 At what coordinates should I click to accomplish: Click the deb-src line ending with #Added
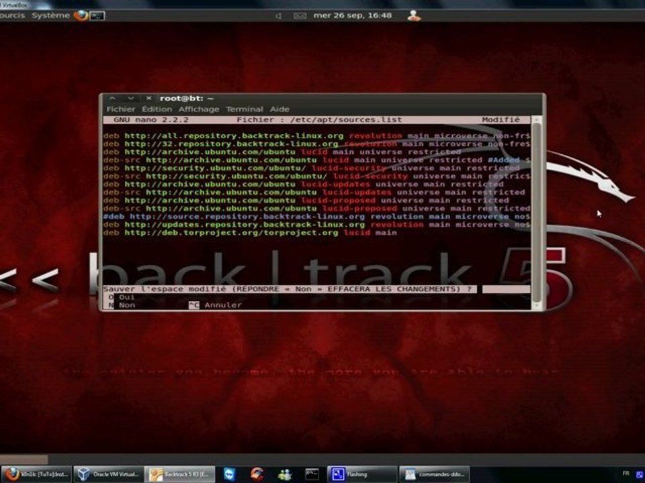[316, 160]
